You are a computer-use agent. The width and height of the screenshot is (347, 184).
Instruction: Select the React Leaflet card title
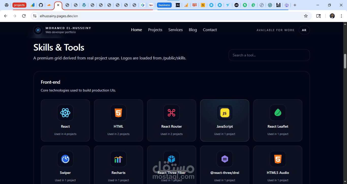[x=278, y=126]
